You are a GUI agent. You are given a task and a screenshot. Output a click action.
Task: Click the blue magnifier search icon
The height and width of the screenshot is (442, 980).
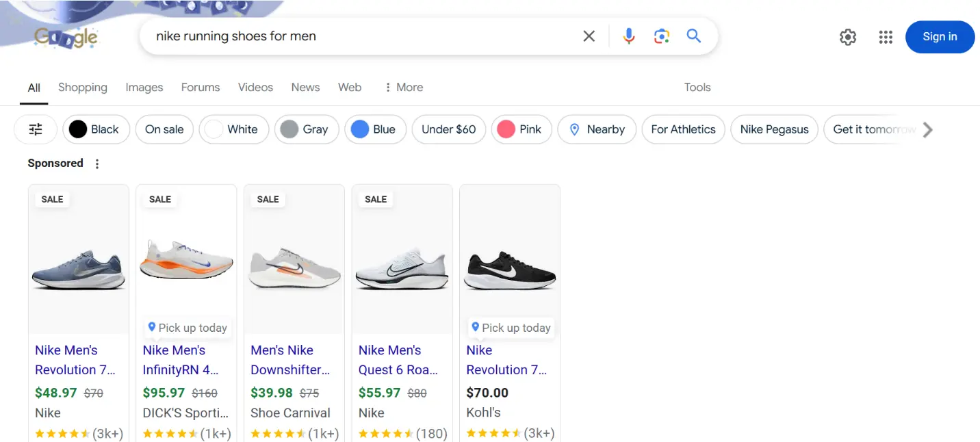point(694,36)
